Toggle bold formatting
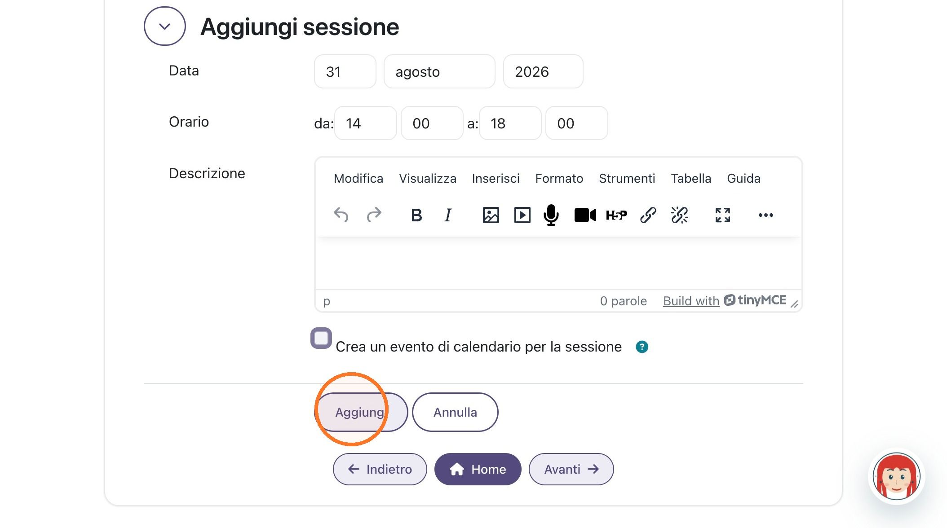 (x=416, y=215)
